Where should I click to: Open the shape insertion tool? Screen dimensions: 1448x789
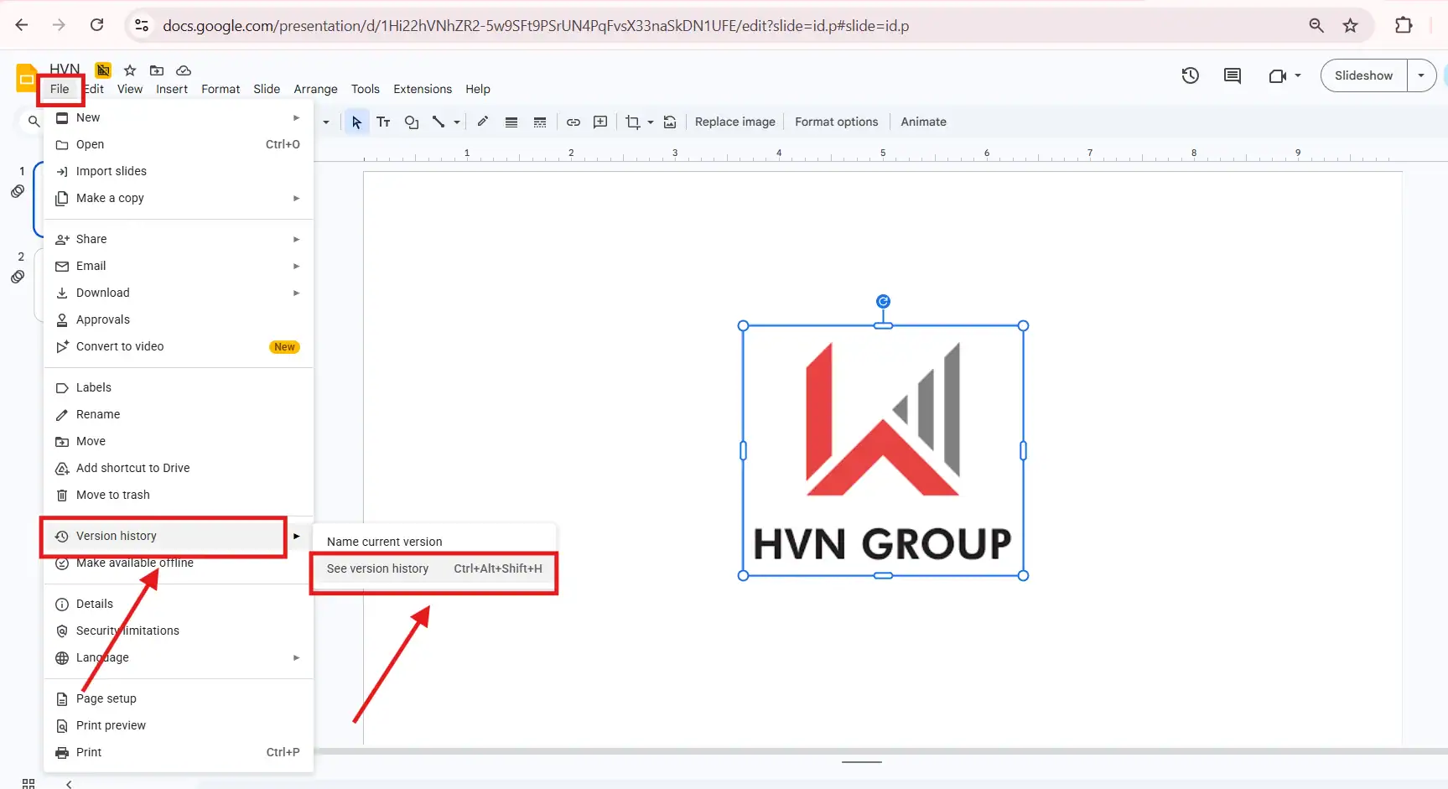pos(411,122)
